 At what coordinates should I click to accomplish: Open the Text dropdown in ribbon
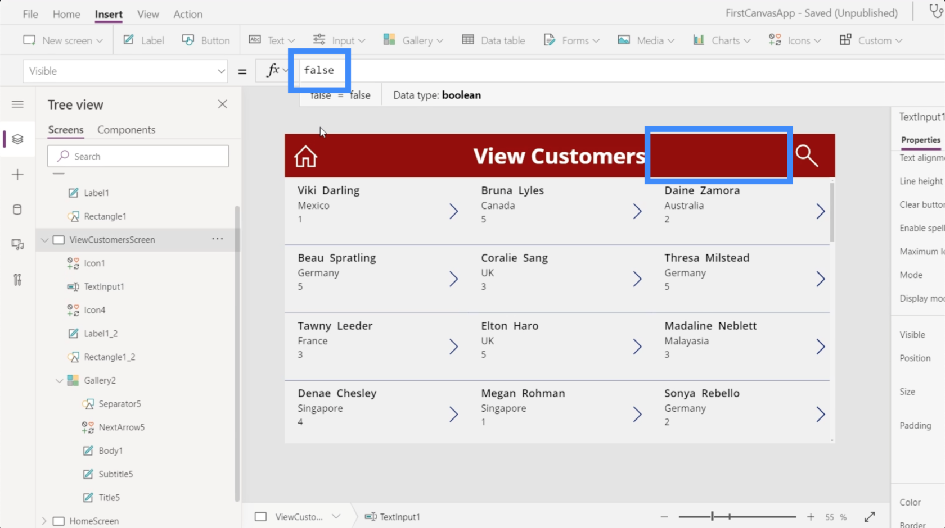[x=272, y=40]
